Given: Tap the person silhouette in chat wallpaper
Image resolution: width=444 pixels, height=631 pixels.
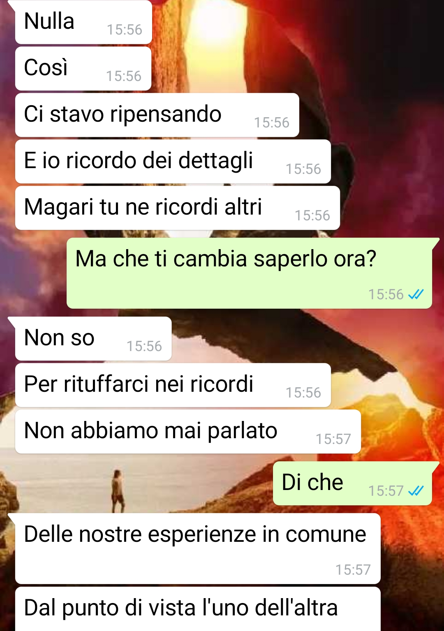Looking at the screenshot, I should 118,491.
